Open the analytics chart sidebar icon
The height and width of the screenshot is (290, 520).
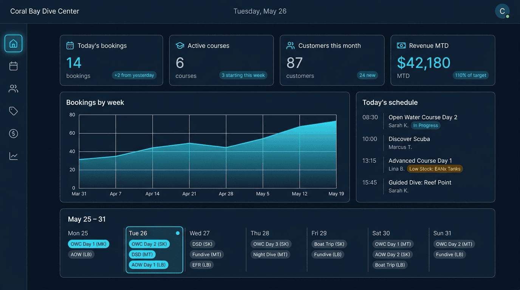13,156
